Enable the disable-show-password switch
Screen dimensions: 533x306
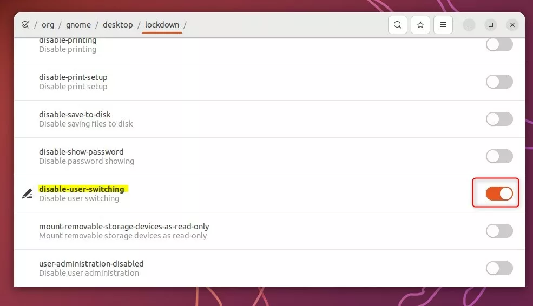pyautogui.click(x=499, y=156)
